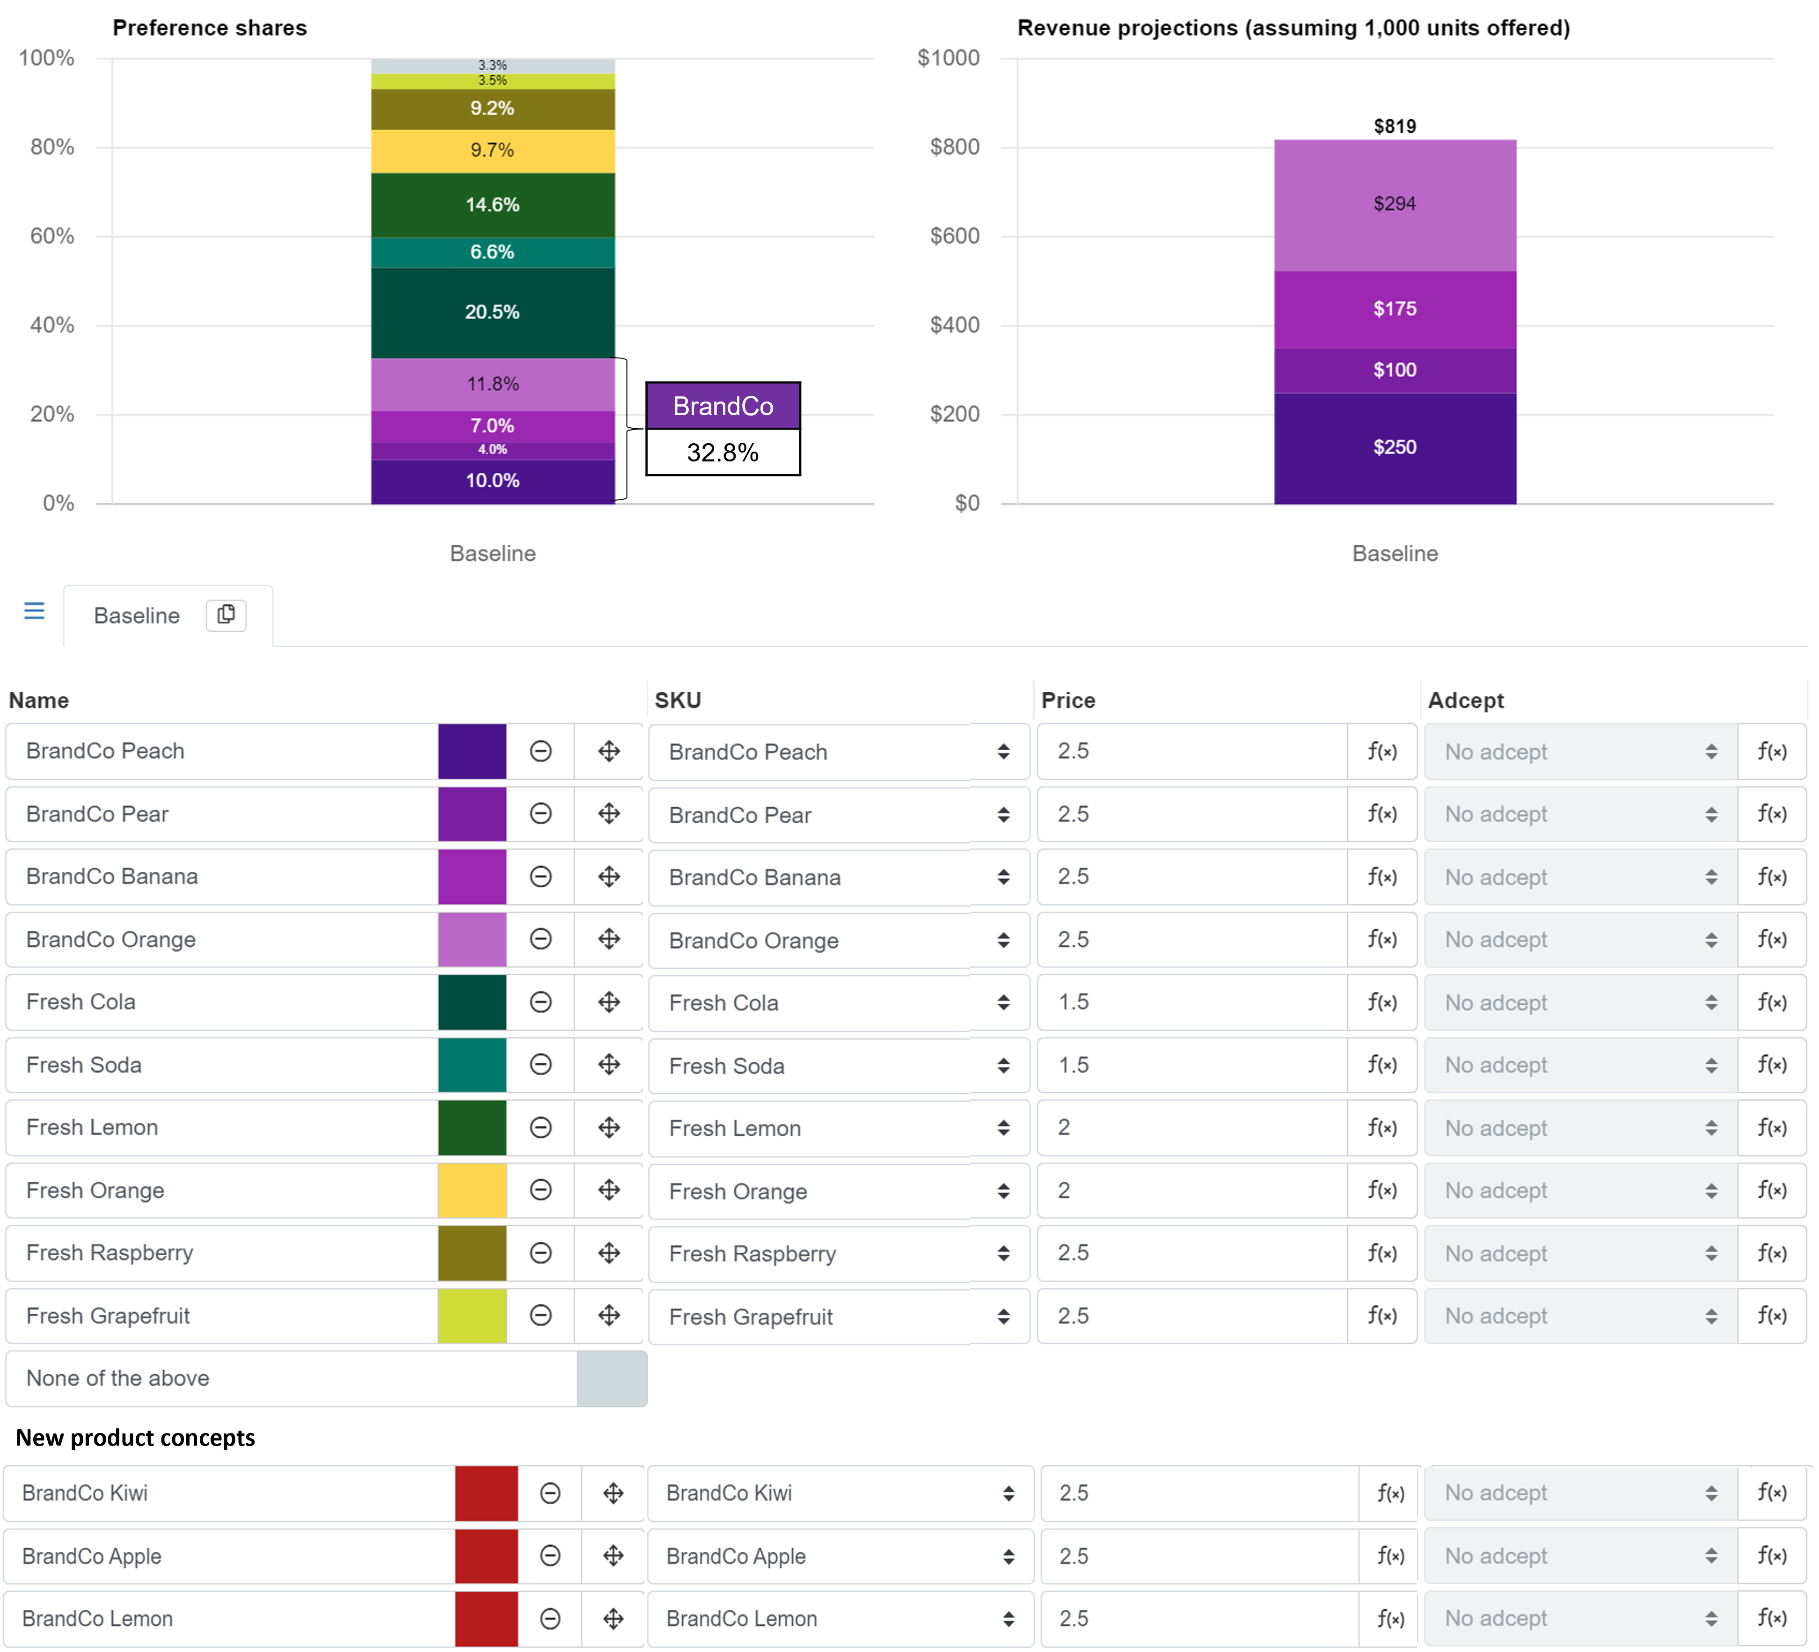1819x1652 pixels.
Task: Click the $294 revenue bar segment
Action: pyautogui.click(x=1395, y=205)
